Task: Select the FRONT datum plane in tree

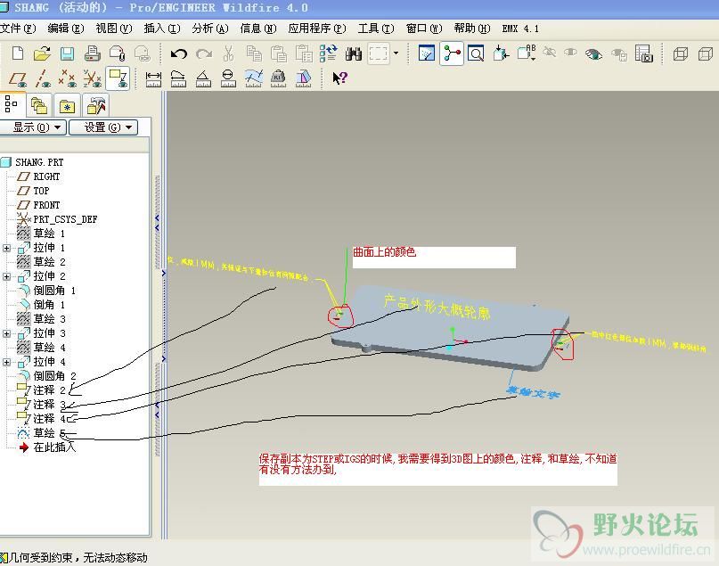Action: (46, 205)
